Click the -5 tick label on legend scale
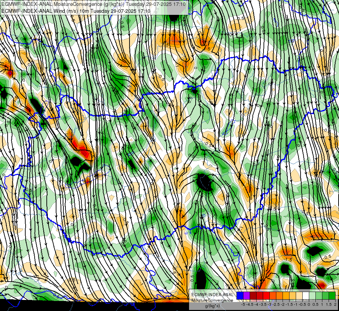This screenshot has height=311, width=339. pyautogui.click(x=243, y=304)
